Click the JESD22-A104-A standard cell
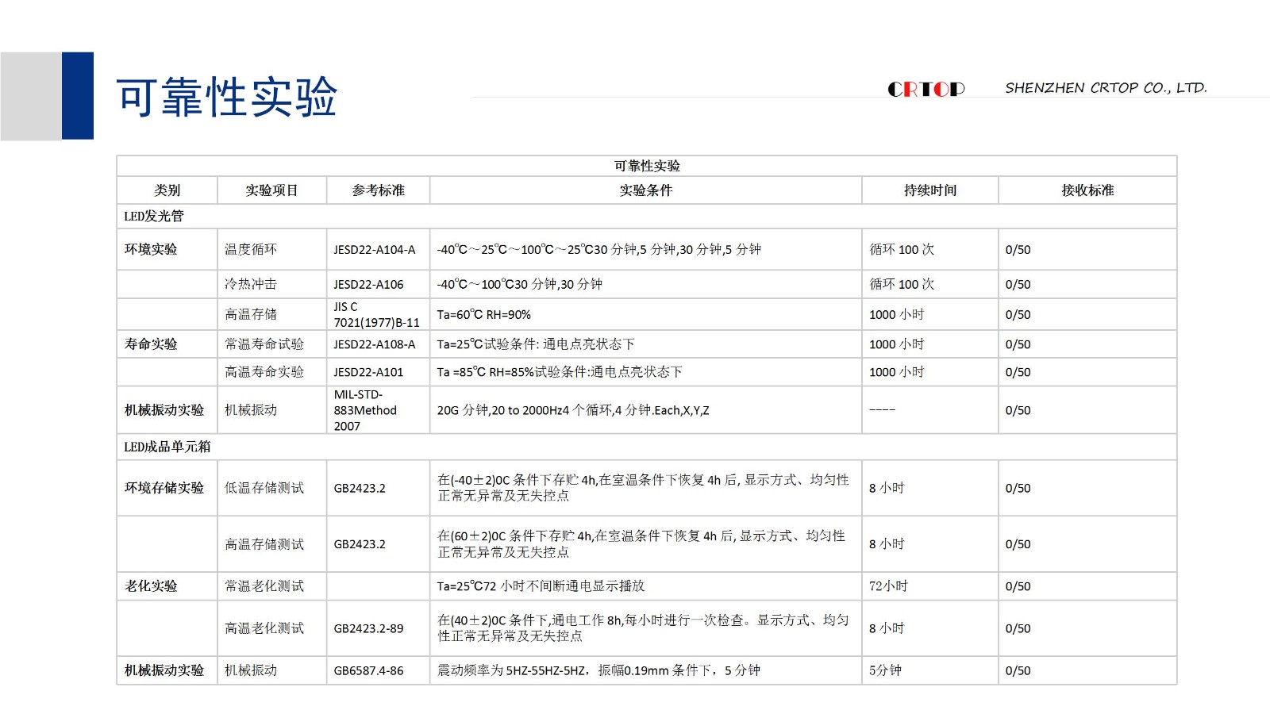Screen dimensions: 1270x714 pyautogui.click(x=378, y=249)
